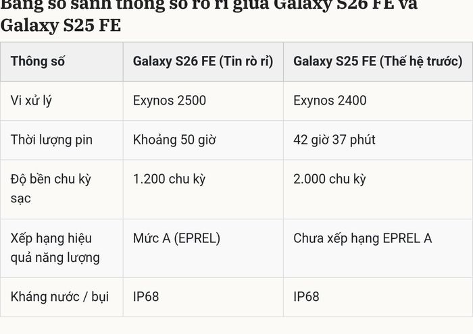
Task: Select the 'Thông số' column header
Action: (x=38, y=61)
